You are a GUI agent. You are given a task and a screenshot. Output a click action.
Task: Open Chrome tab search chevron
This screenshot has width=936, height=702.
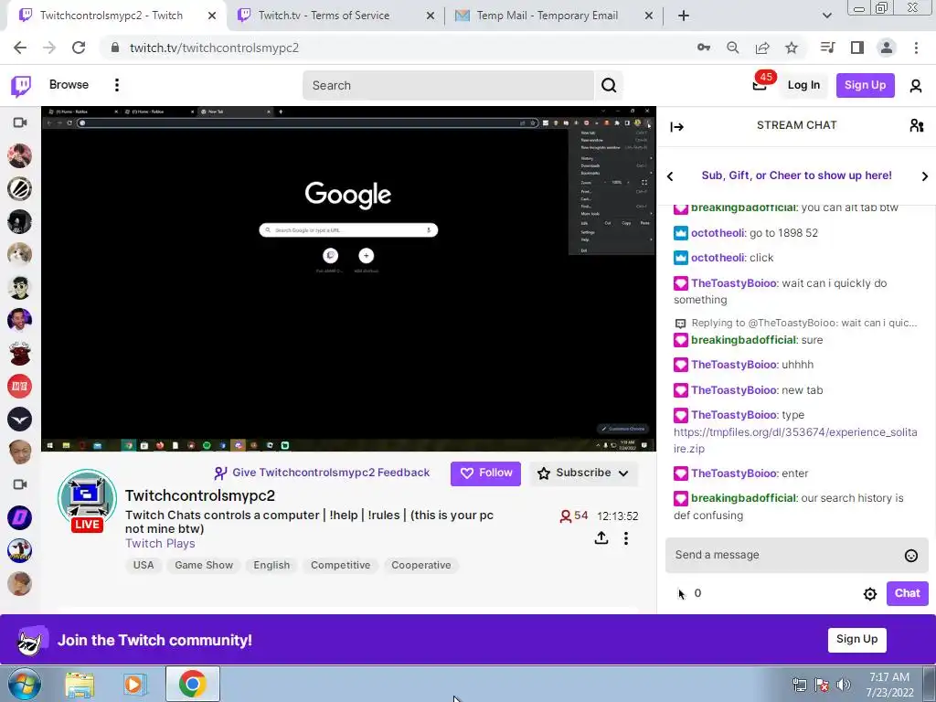click(x=826, y=16)
